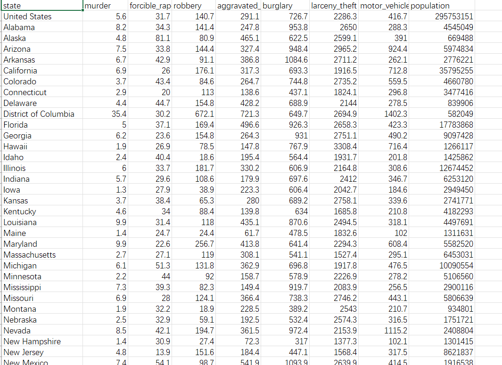Select the 'District of Columbia' cell
The image size is (502, 365).
click(x=41, y=114)
